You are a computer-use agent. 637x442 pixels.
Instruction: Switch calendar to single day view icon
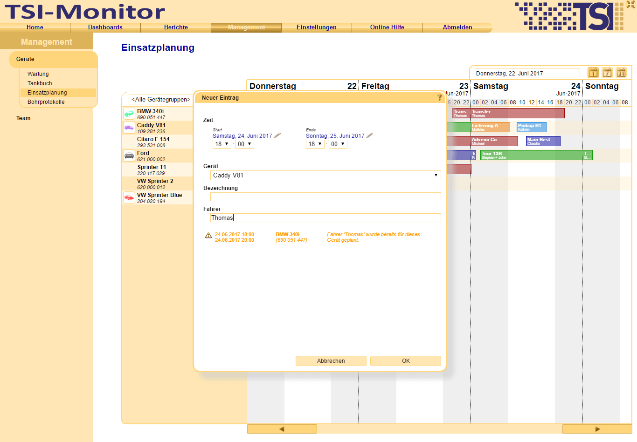tap(593, 73)
